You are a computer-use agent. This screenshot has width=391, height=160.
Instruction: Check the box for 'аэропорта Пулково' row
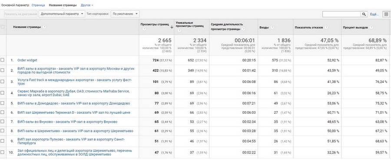[3, 141]
